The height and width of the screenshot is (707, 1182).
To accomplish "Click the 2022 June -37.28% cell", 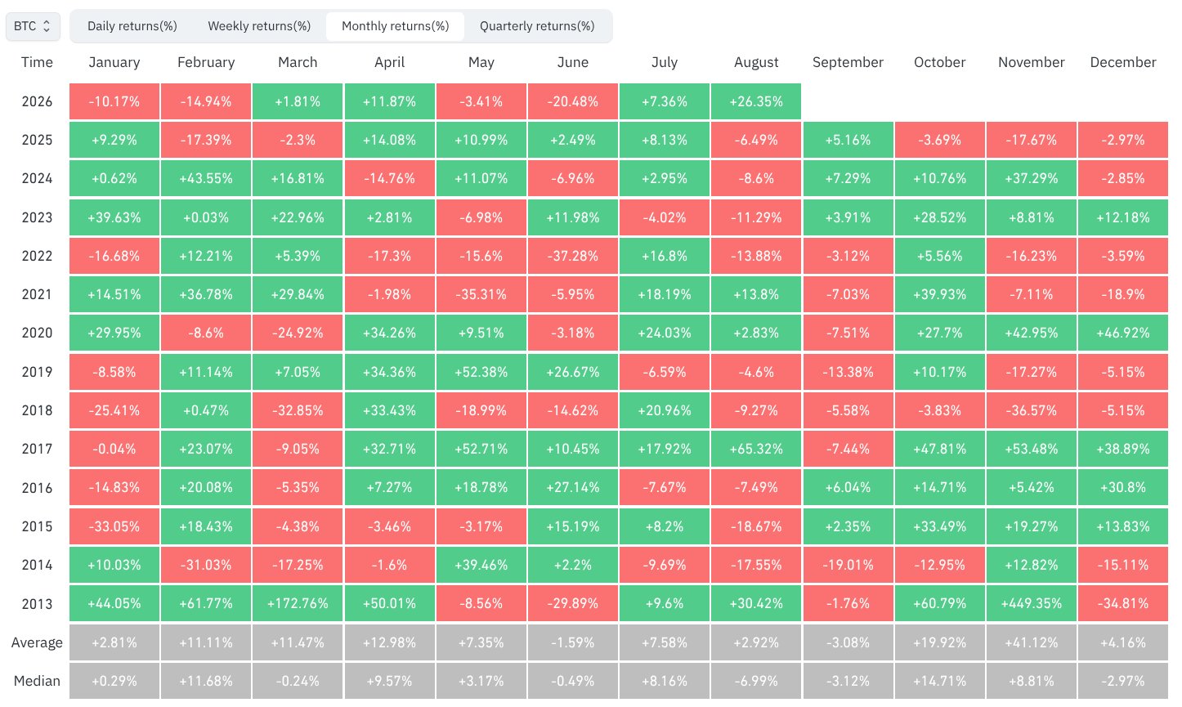I will tap(573, 256).
